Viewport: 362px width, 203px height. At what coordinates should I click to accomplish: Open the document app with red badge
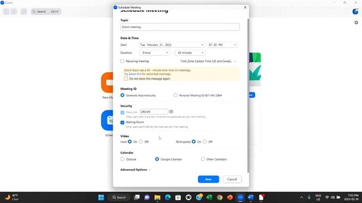(x=261, y=197)
